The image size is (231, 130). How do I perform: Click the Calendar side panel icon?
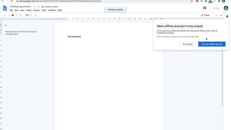pyautogui.click(x=227, y=17)
